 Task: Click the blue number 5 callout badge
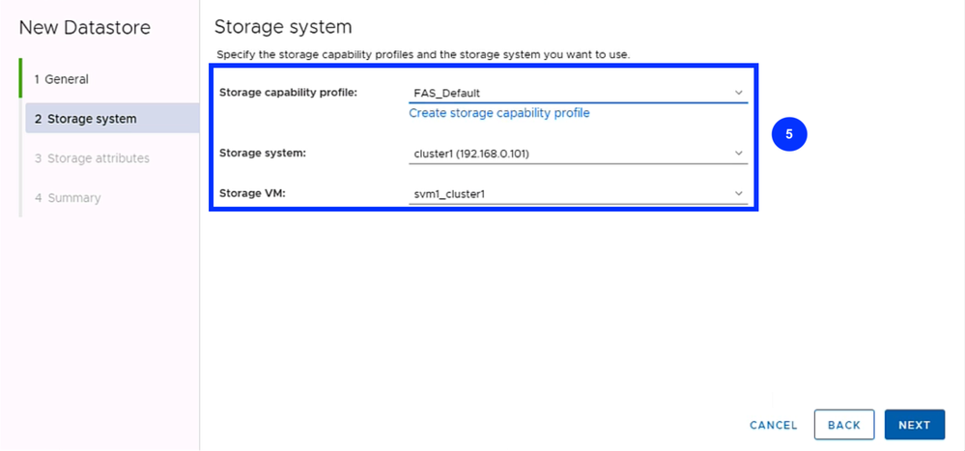click(789, 135)
